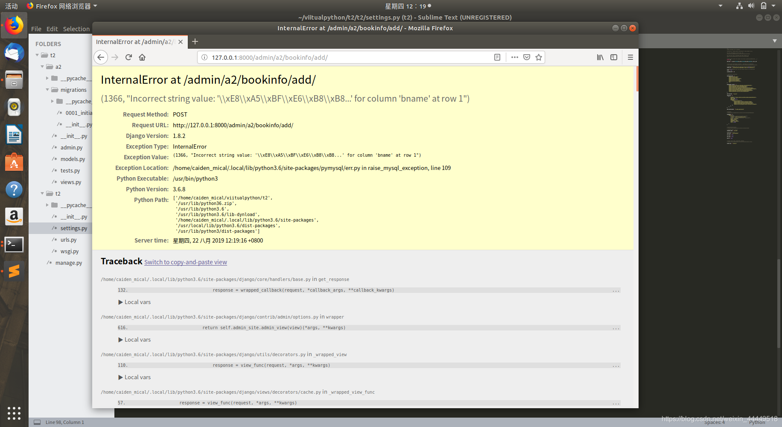The image size is (782, 427).
Task: Show site information icon in URL bar
Action: coord(204,57)
